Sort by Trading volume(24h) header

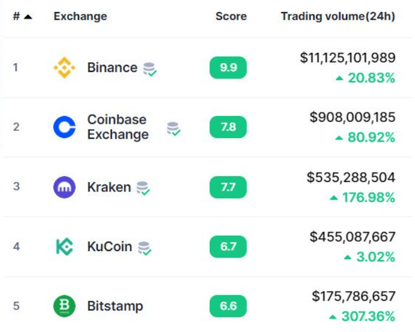coord(338,17)
